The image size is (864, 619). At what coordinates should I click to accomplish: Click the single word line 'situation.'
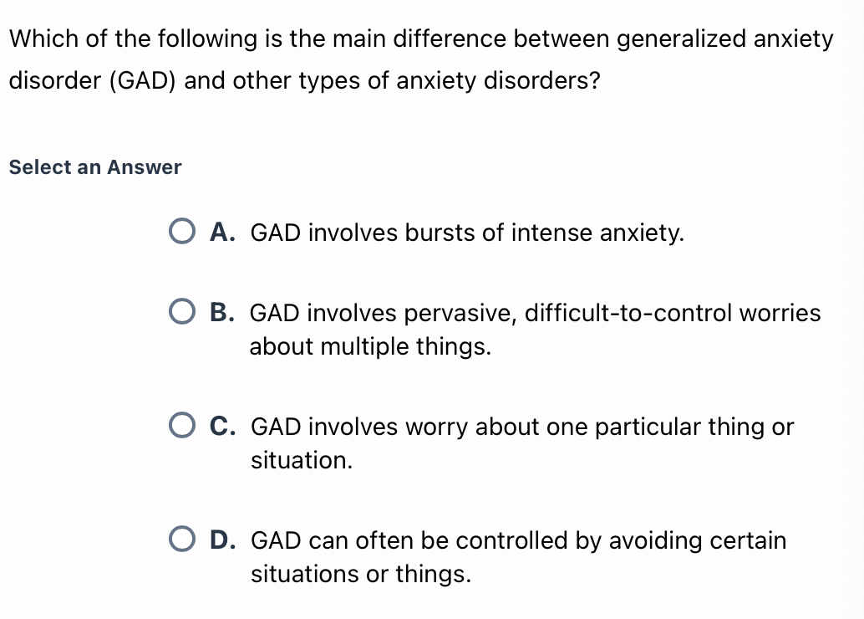[x=302, y=460]
